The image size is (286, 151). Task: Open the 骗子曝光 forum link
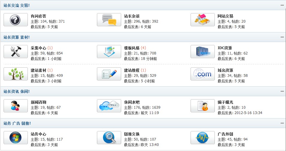coord(225,102)
